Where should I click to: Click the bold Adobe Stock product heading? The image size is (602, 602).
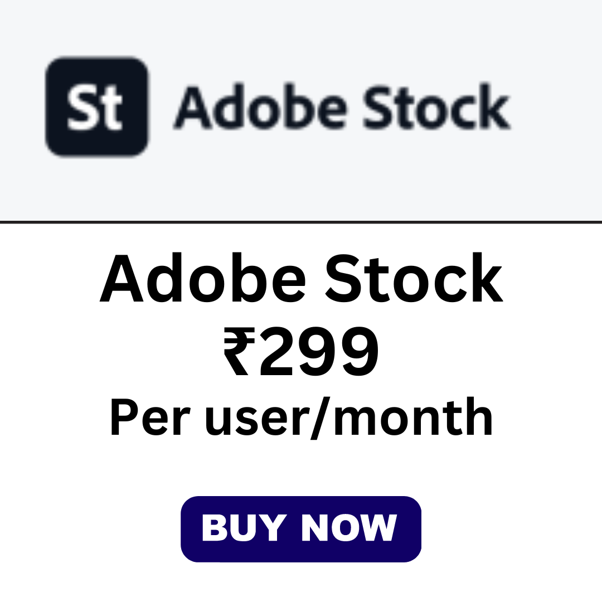click(x=301, y=278)
